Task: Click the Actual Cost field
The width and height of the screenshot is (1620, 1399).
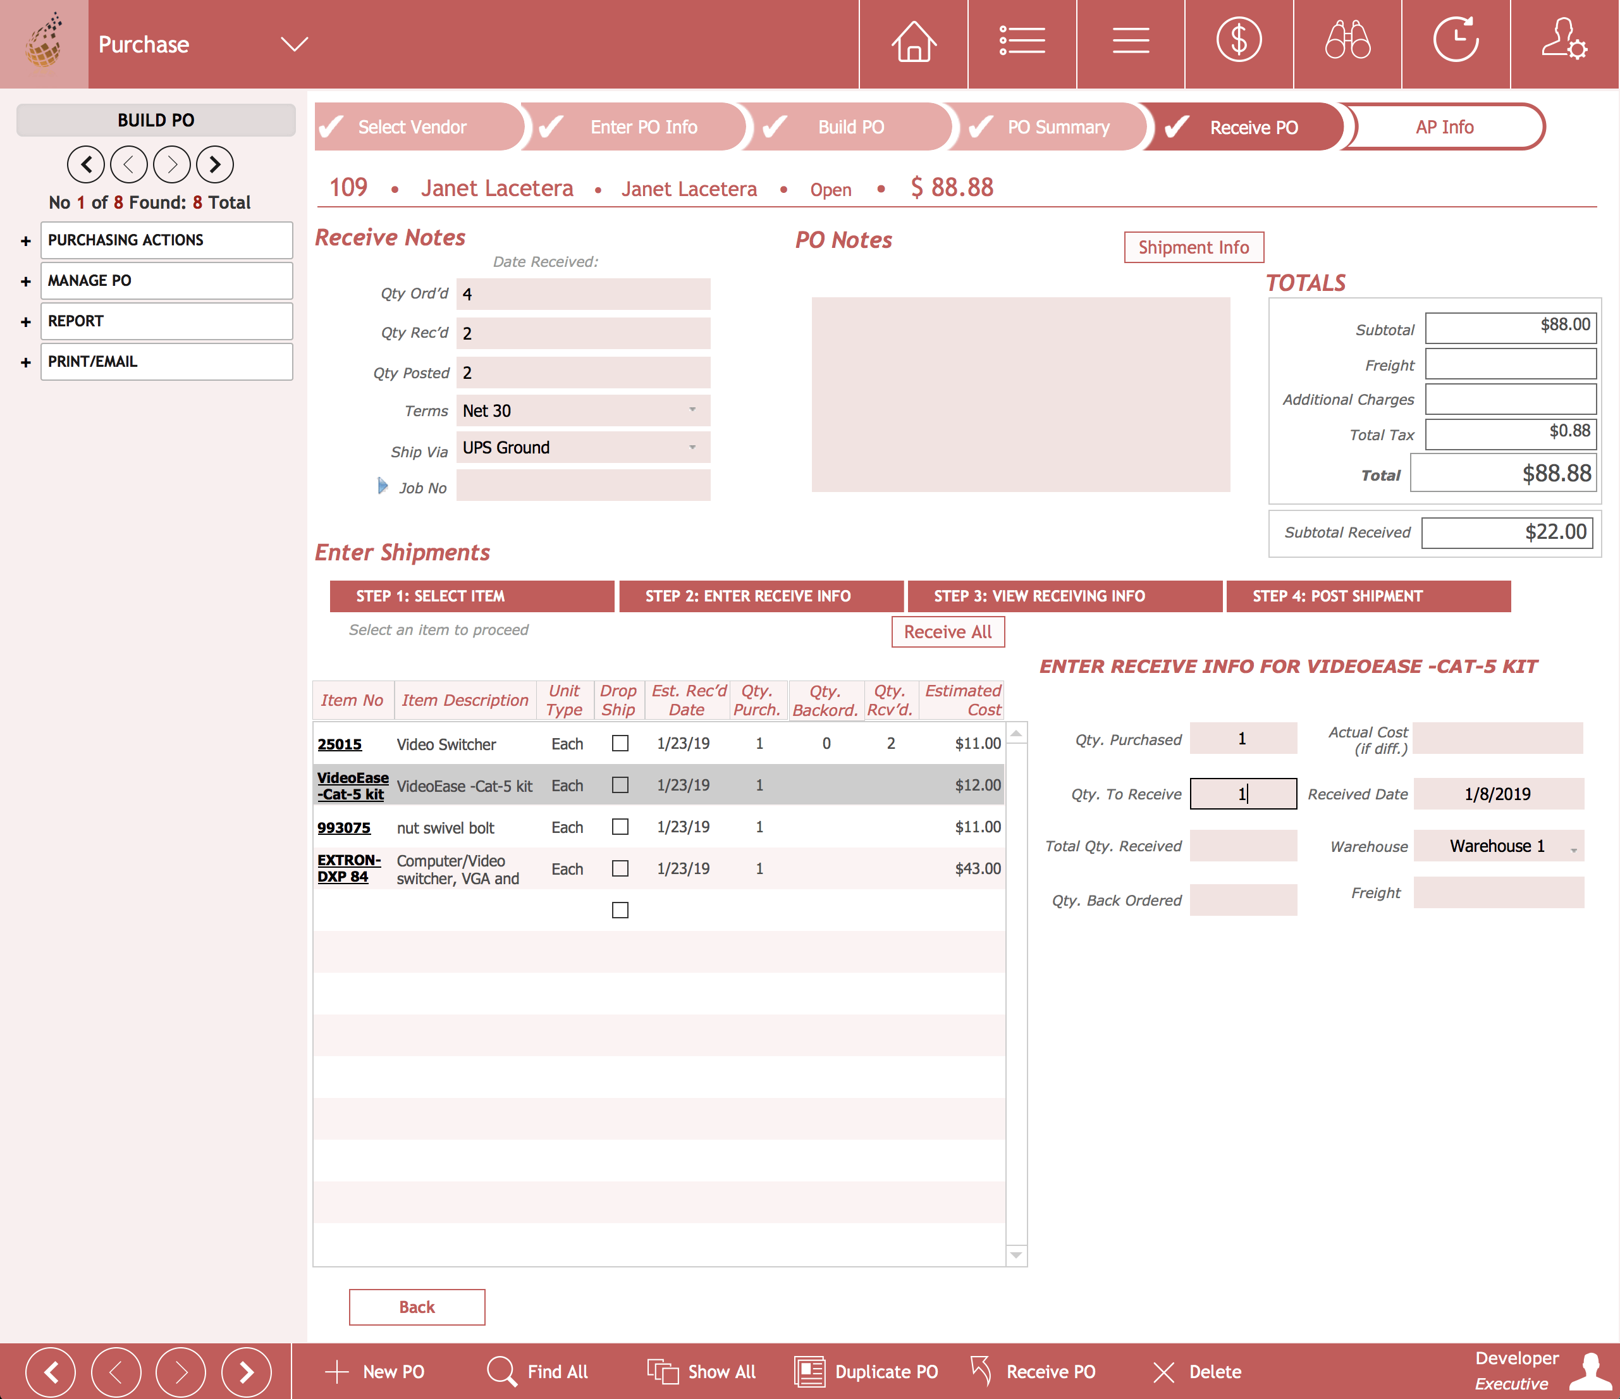Action: (x=1497, y=738)
